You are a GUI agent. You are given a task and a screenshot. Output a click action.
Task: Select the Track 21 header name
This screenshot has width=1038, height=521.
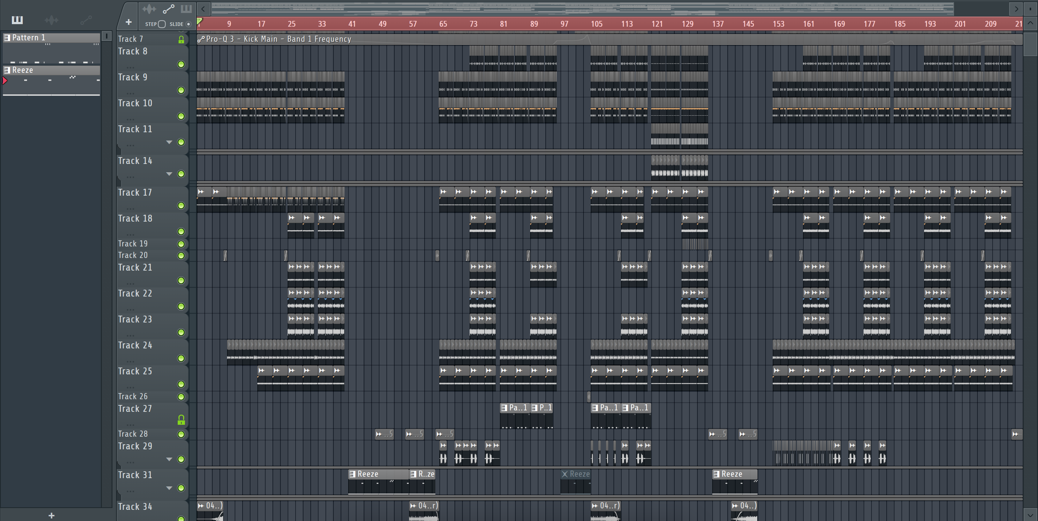point(135,267)
